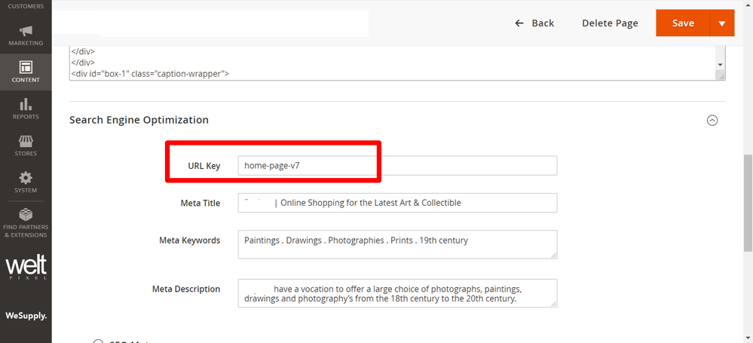Expand the Save options dropdown arrow

(722, 23)
